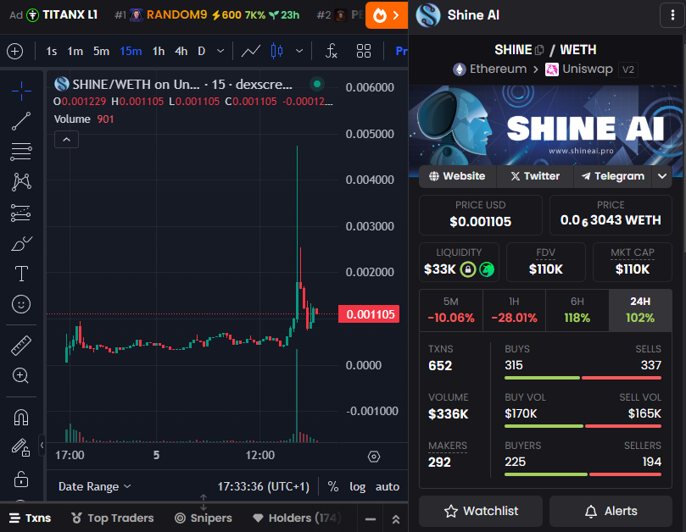View the liquidity lock icon details

coord(468,269)
